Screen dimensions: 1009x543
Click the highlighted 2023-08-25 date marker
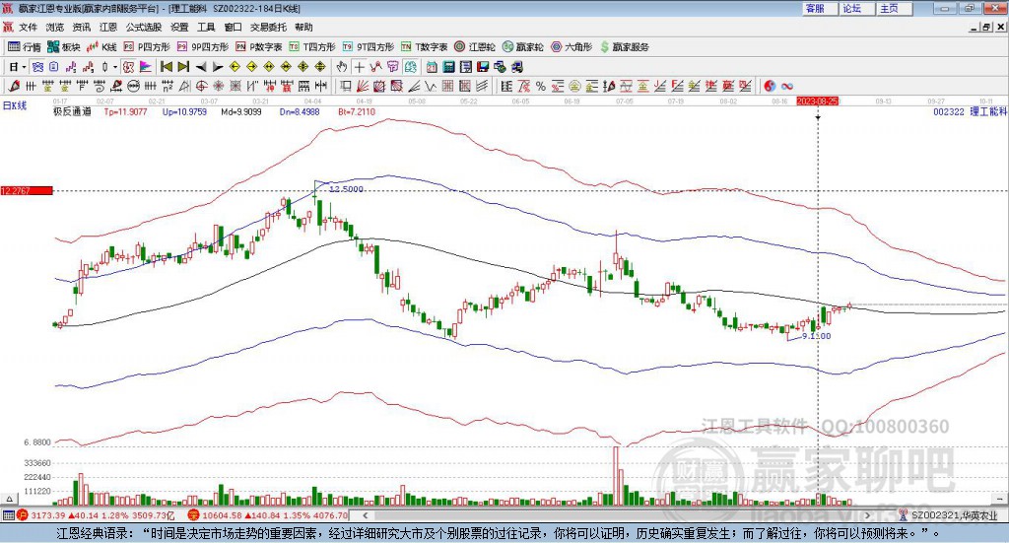pos(817,102)
